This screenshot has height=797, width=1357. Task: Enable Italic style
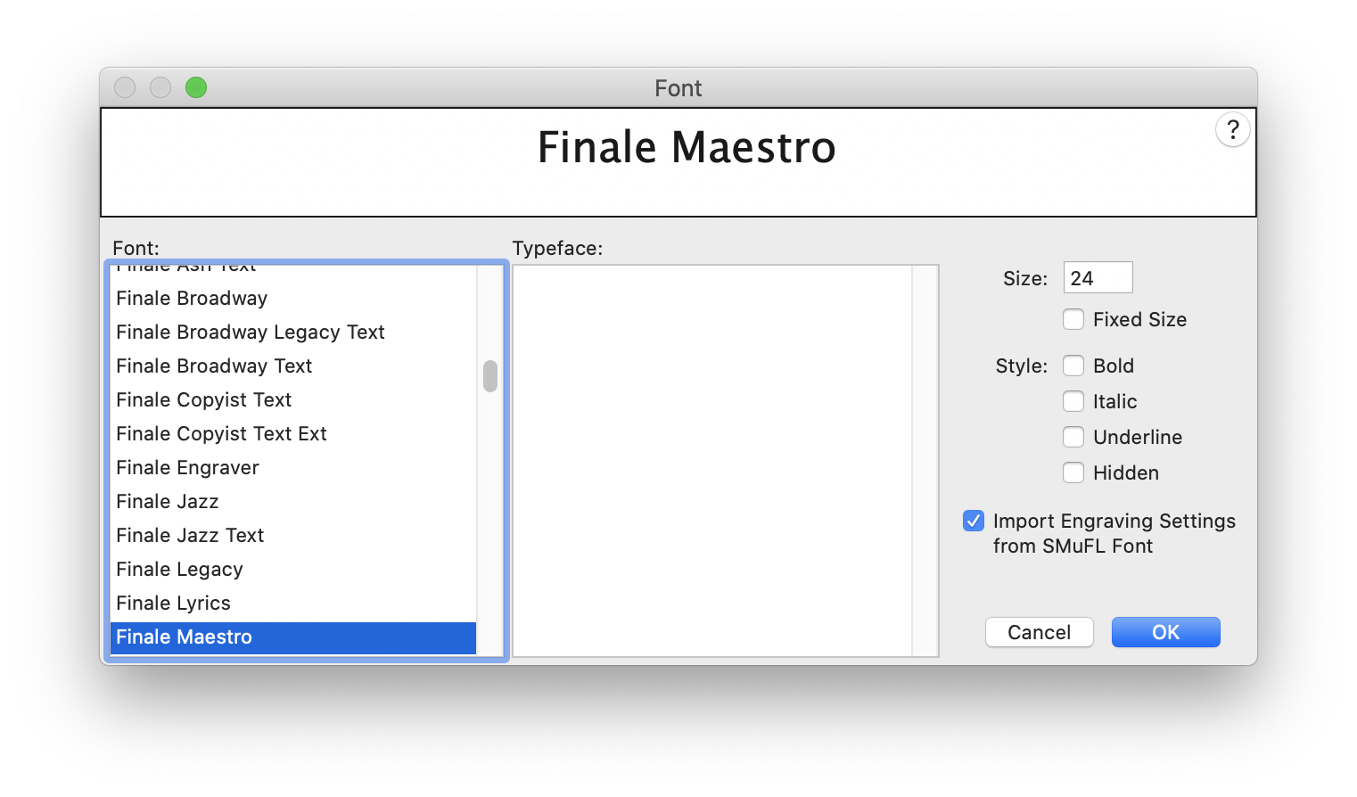point(1073,401)
